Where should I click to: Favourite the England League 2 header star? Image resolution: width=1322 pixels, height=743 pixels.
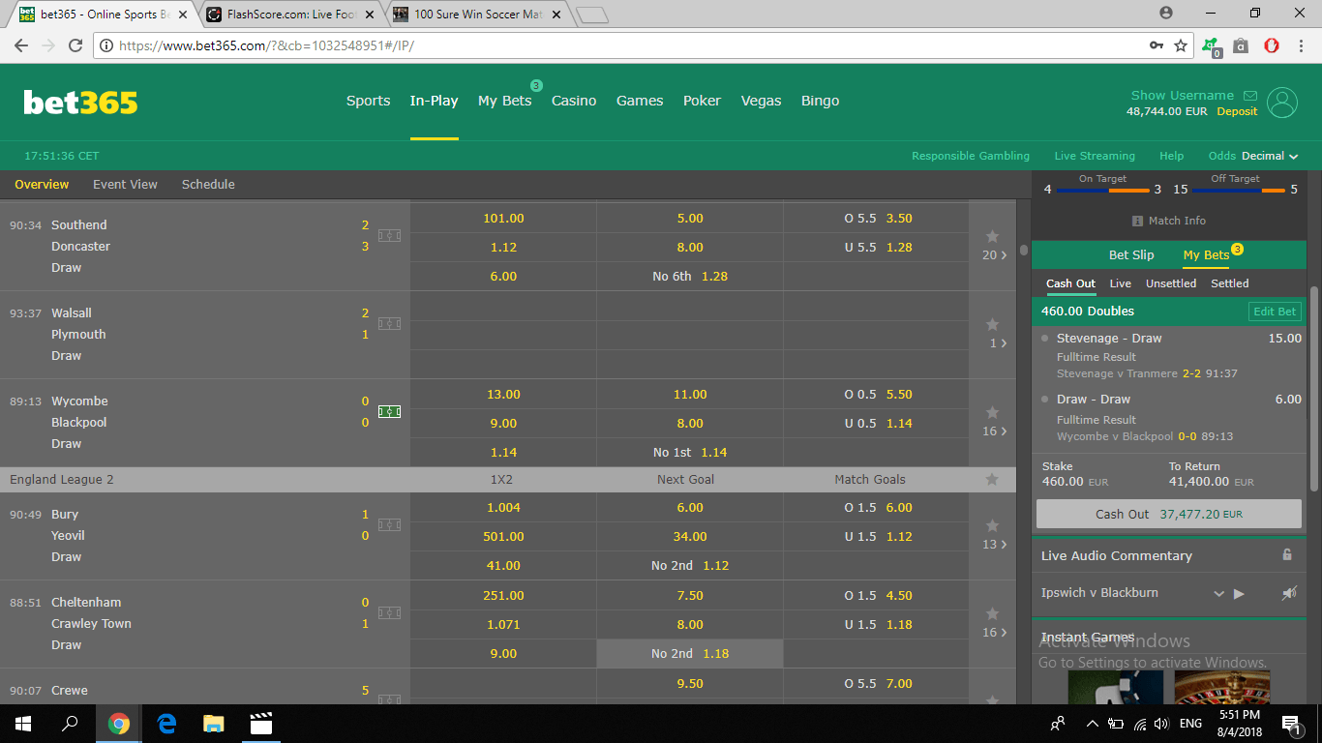(x=992, y=479)
